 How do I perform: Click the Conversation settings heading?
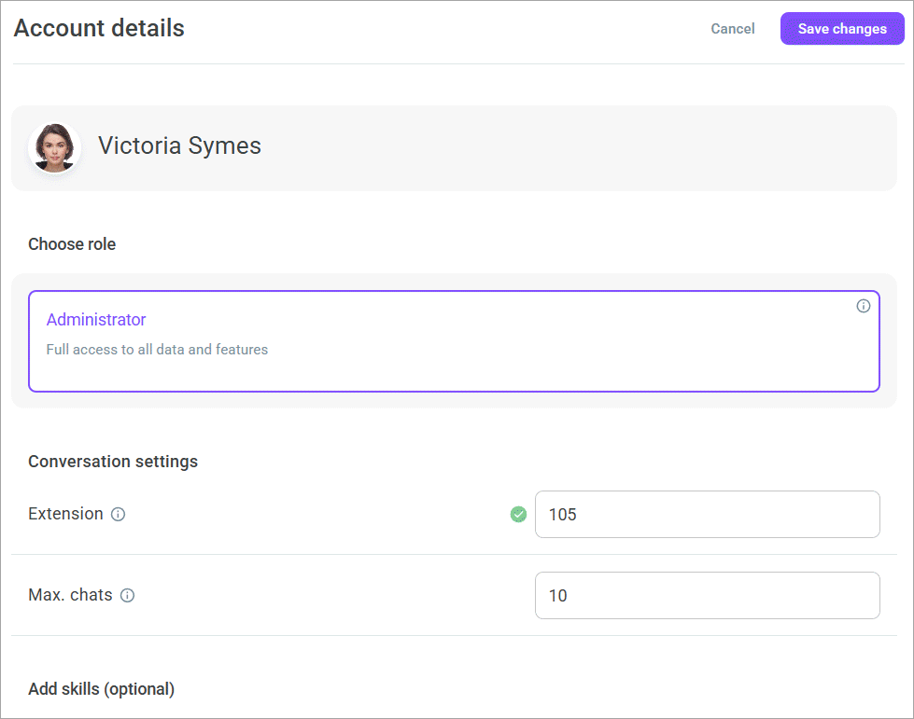(113, 461)
